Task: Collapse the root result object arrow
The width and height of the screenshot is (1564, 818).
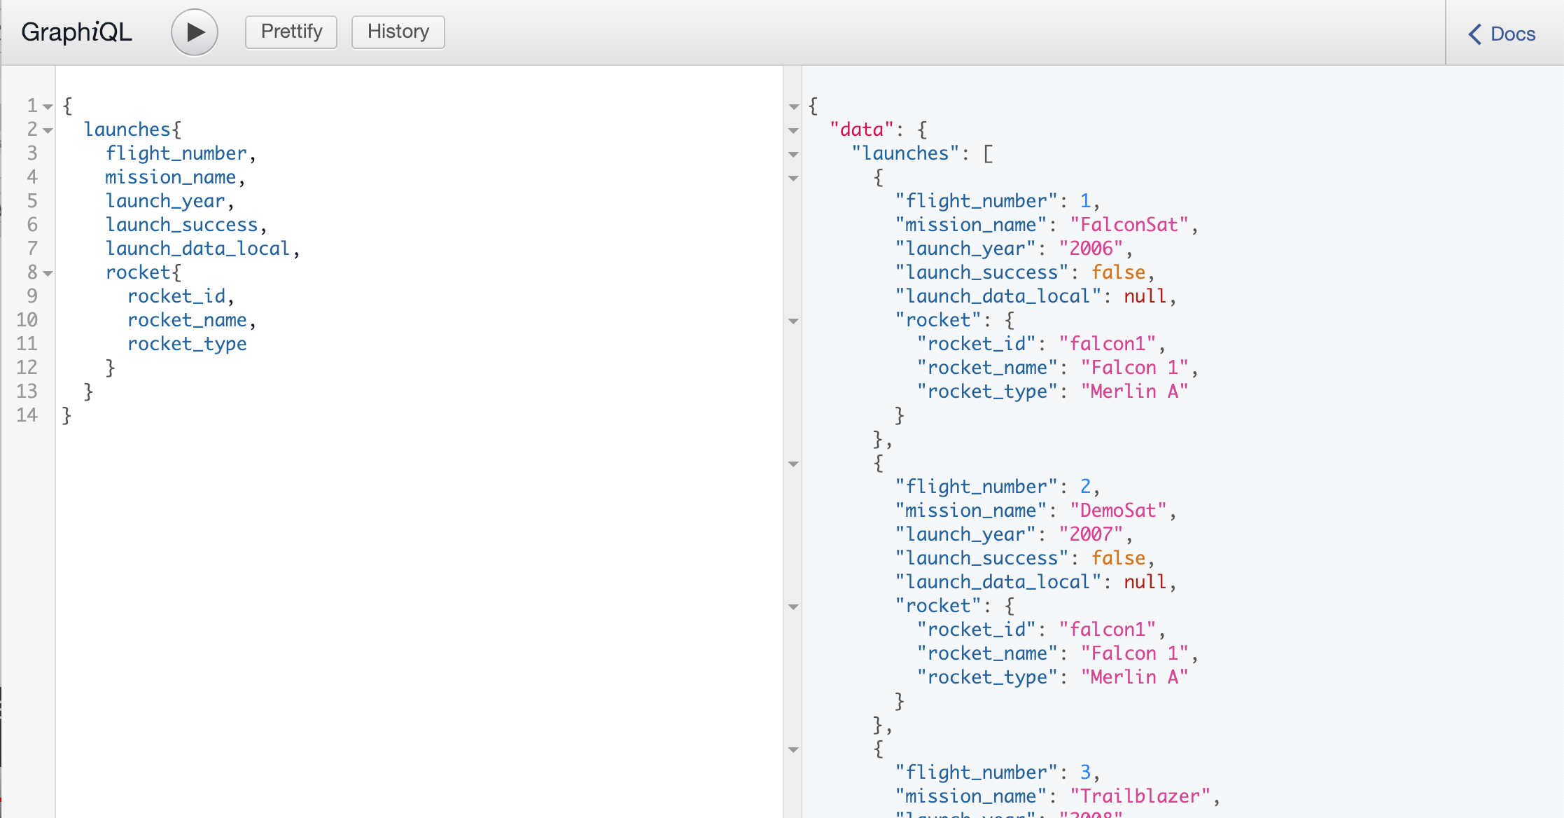Action: click(x=793, y=107)
